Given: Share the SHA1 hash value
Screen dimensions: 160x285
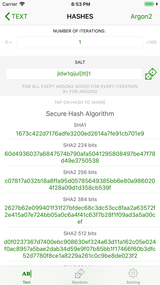Looking at the screenshot, I should point(80,133).
